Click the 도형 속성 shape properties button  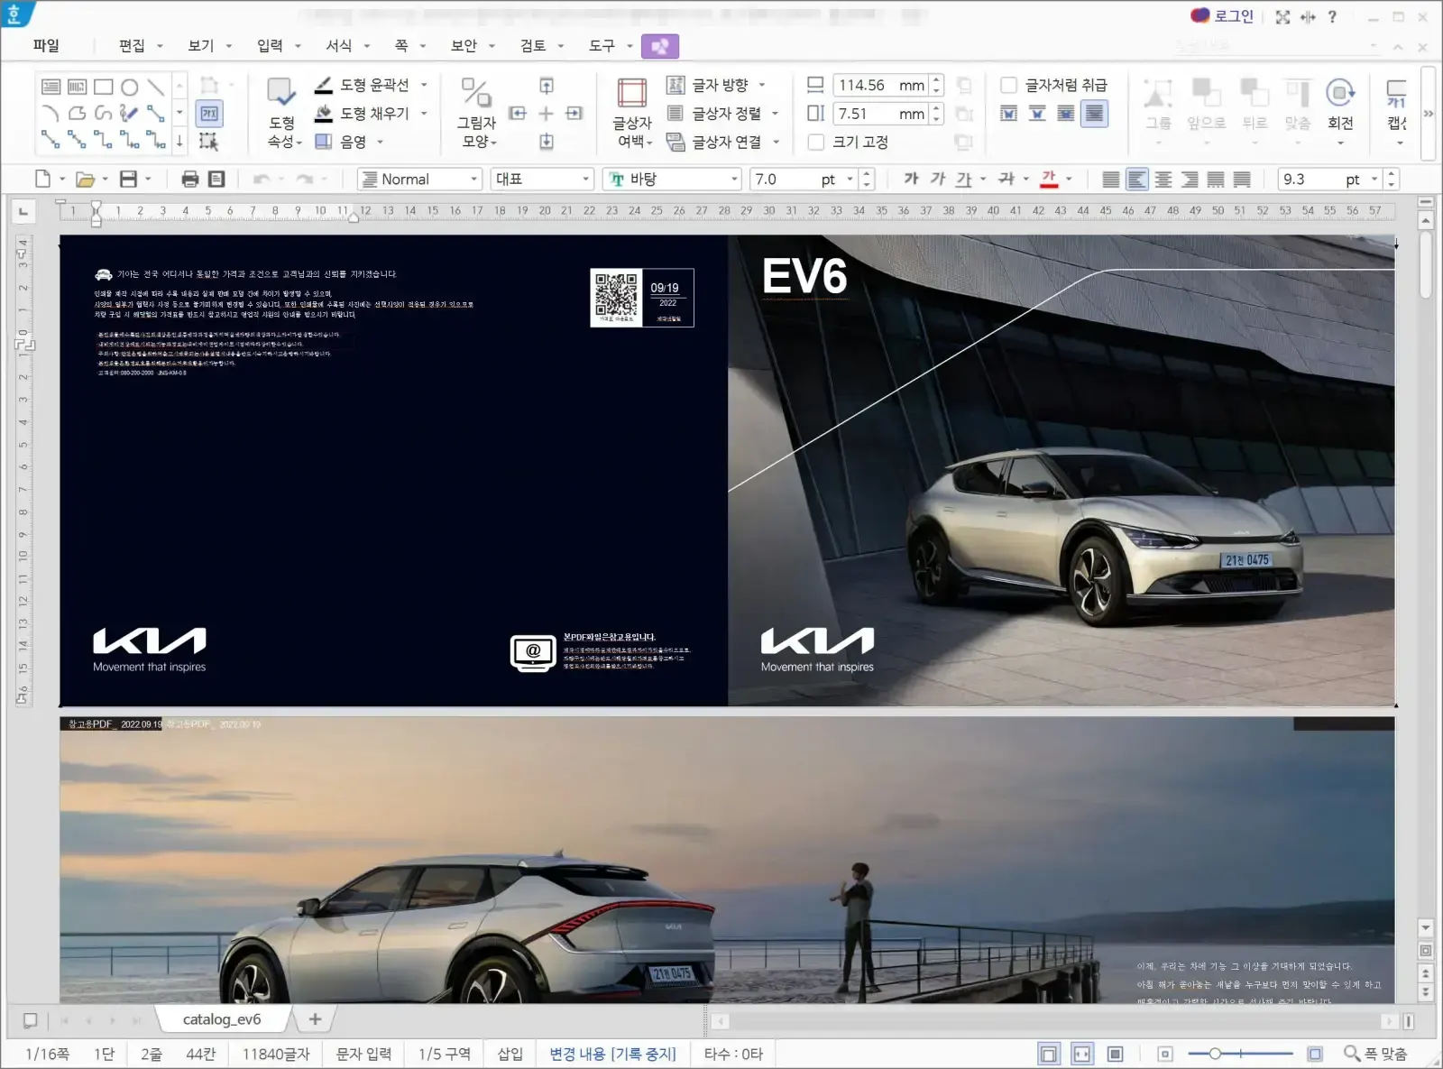click(x=282, y=114)
